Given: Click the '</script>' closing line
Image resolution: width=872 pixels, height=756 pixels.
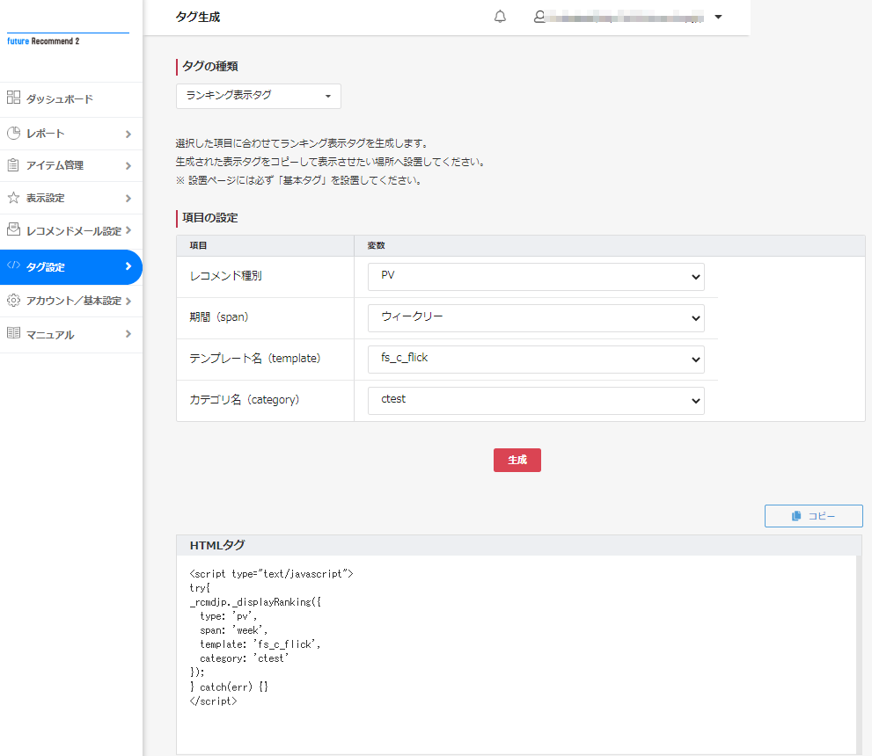Looking at the screenshot, I should pyautogui.click(x=214, y=701).
